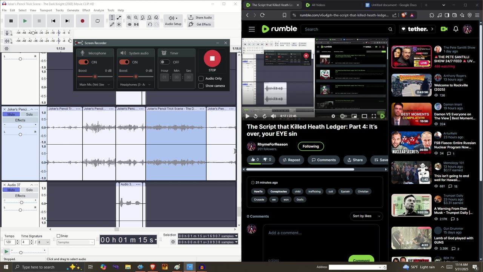The width and height of the screenshot is (483, 272).
Task: Start recording with Audacity's Record button
Action: click(82, 21)
